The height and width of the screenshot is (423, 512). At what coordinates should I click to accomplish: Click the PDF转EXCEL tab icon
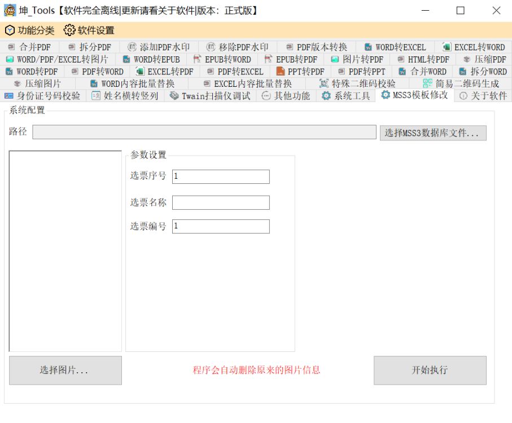(x=211, y=71)
